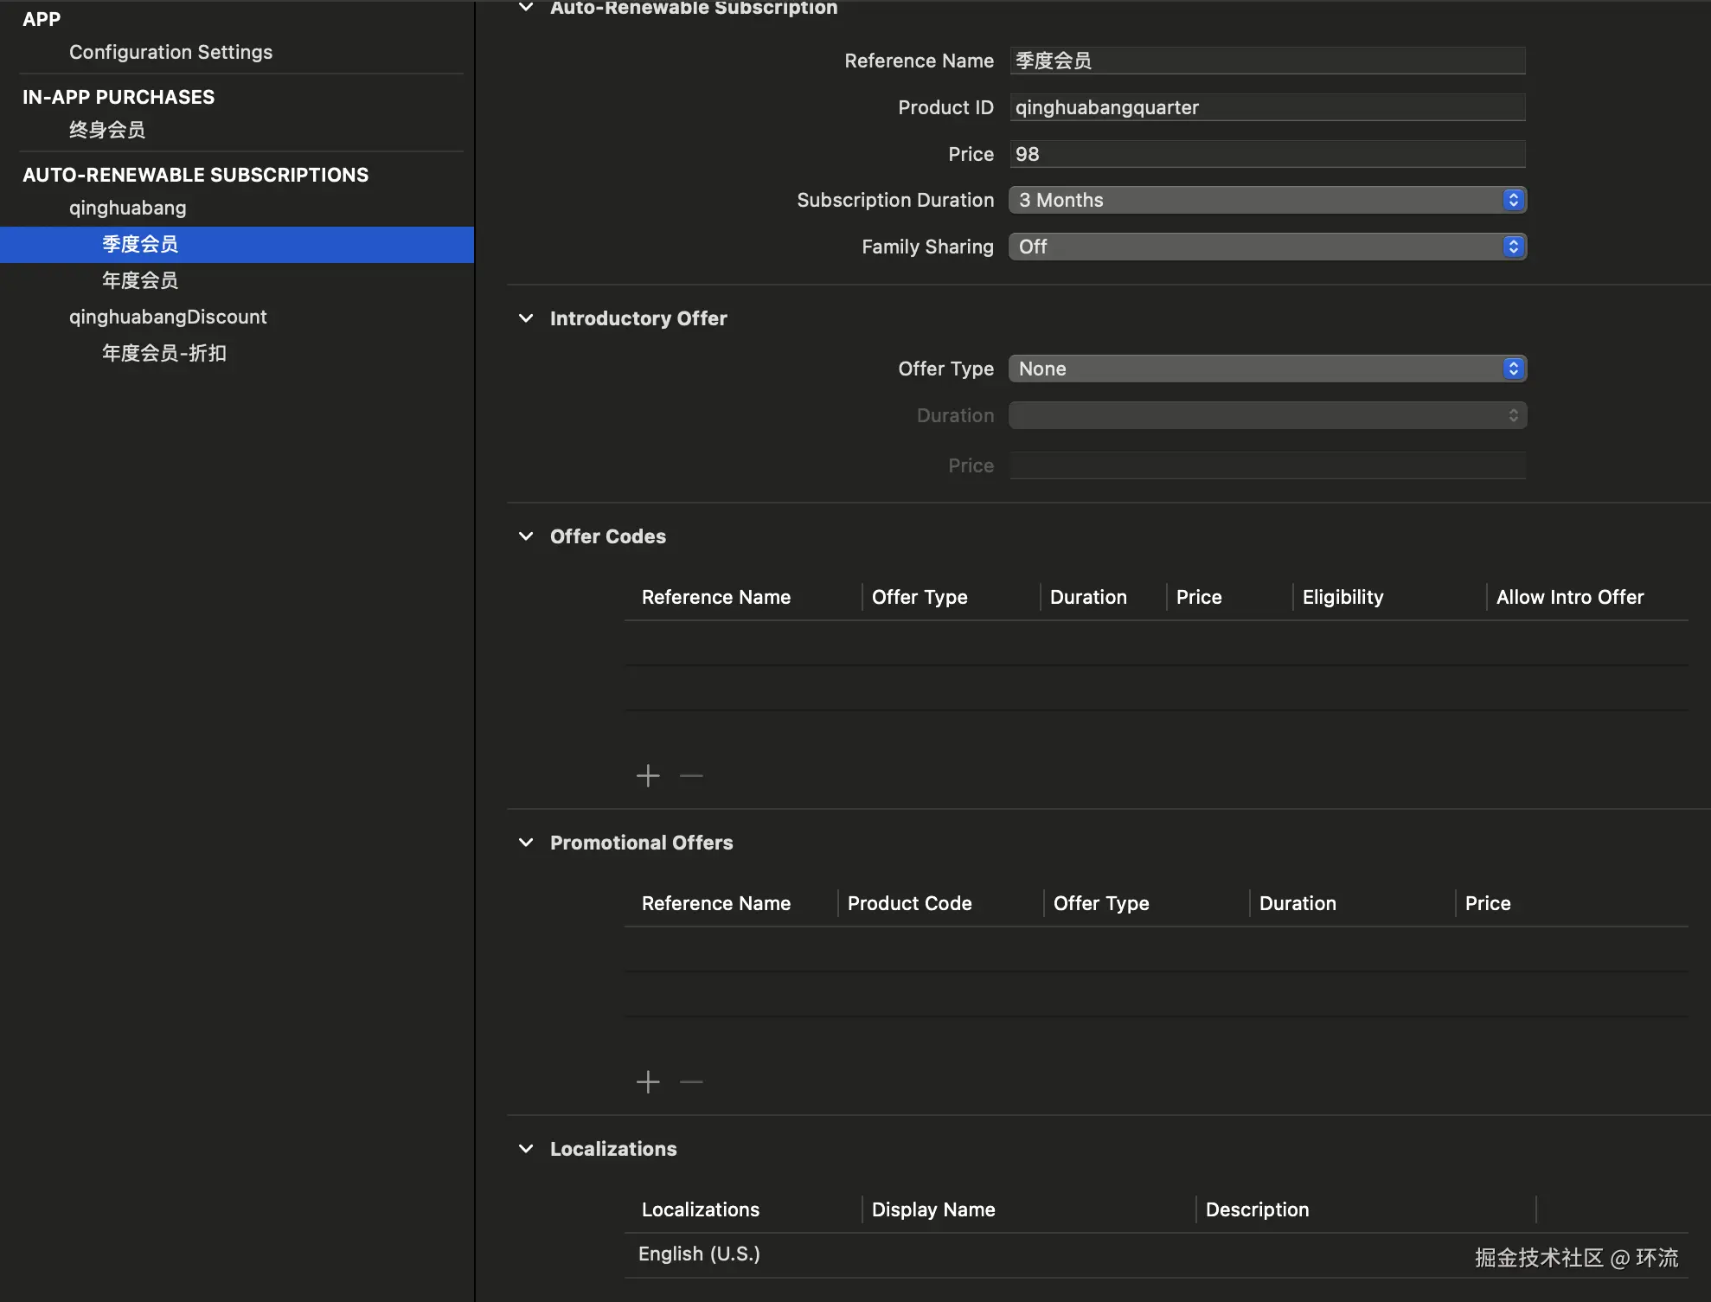Screen dimensions: 1711x1302
Task: Add a new offer code with plus icon
Action: tap(648, 776)
